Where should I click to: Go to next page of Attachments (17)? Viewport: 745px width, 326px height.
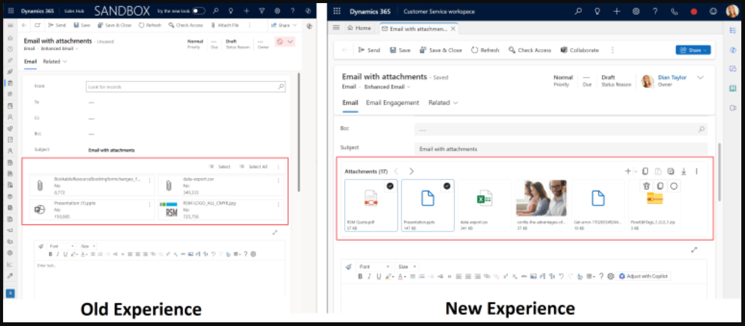coord(412,171)
